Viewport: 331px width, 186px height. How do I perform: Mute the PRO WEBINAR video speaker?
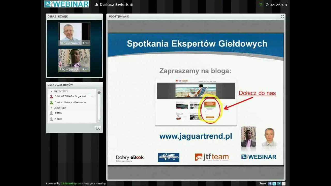click(86, 69)
